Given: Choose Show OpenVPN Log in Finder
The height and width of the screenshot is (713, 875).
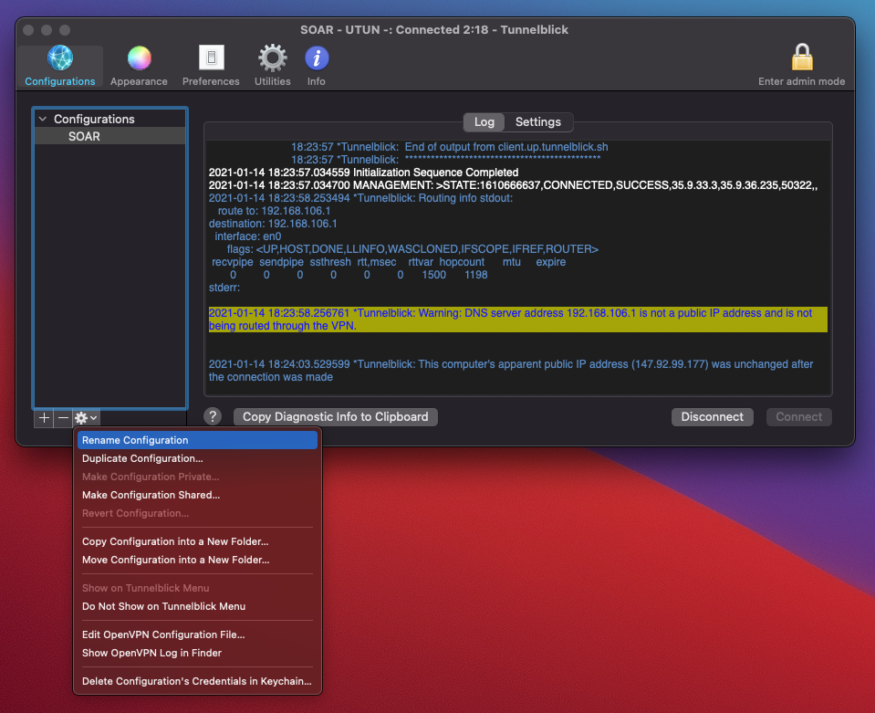Looking at the screenshot, I should pyautogui.click(x=198, y=653).
